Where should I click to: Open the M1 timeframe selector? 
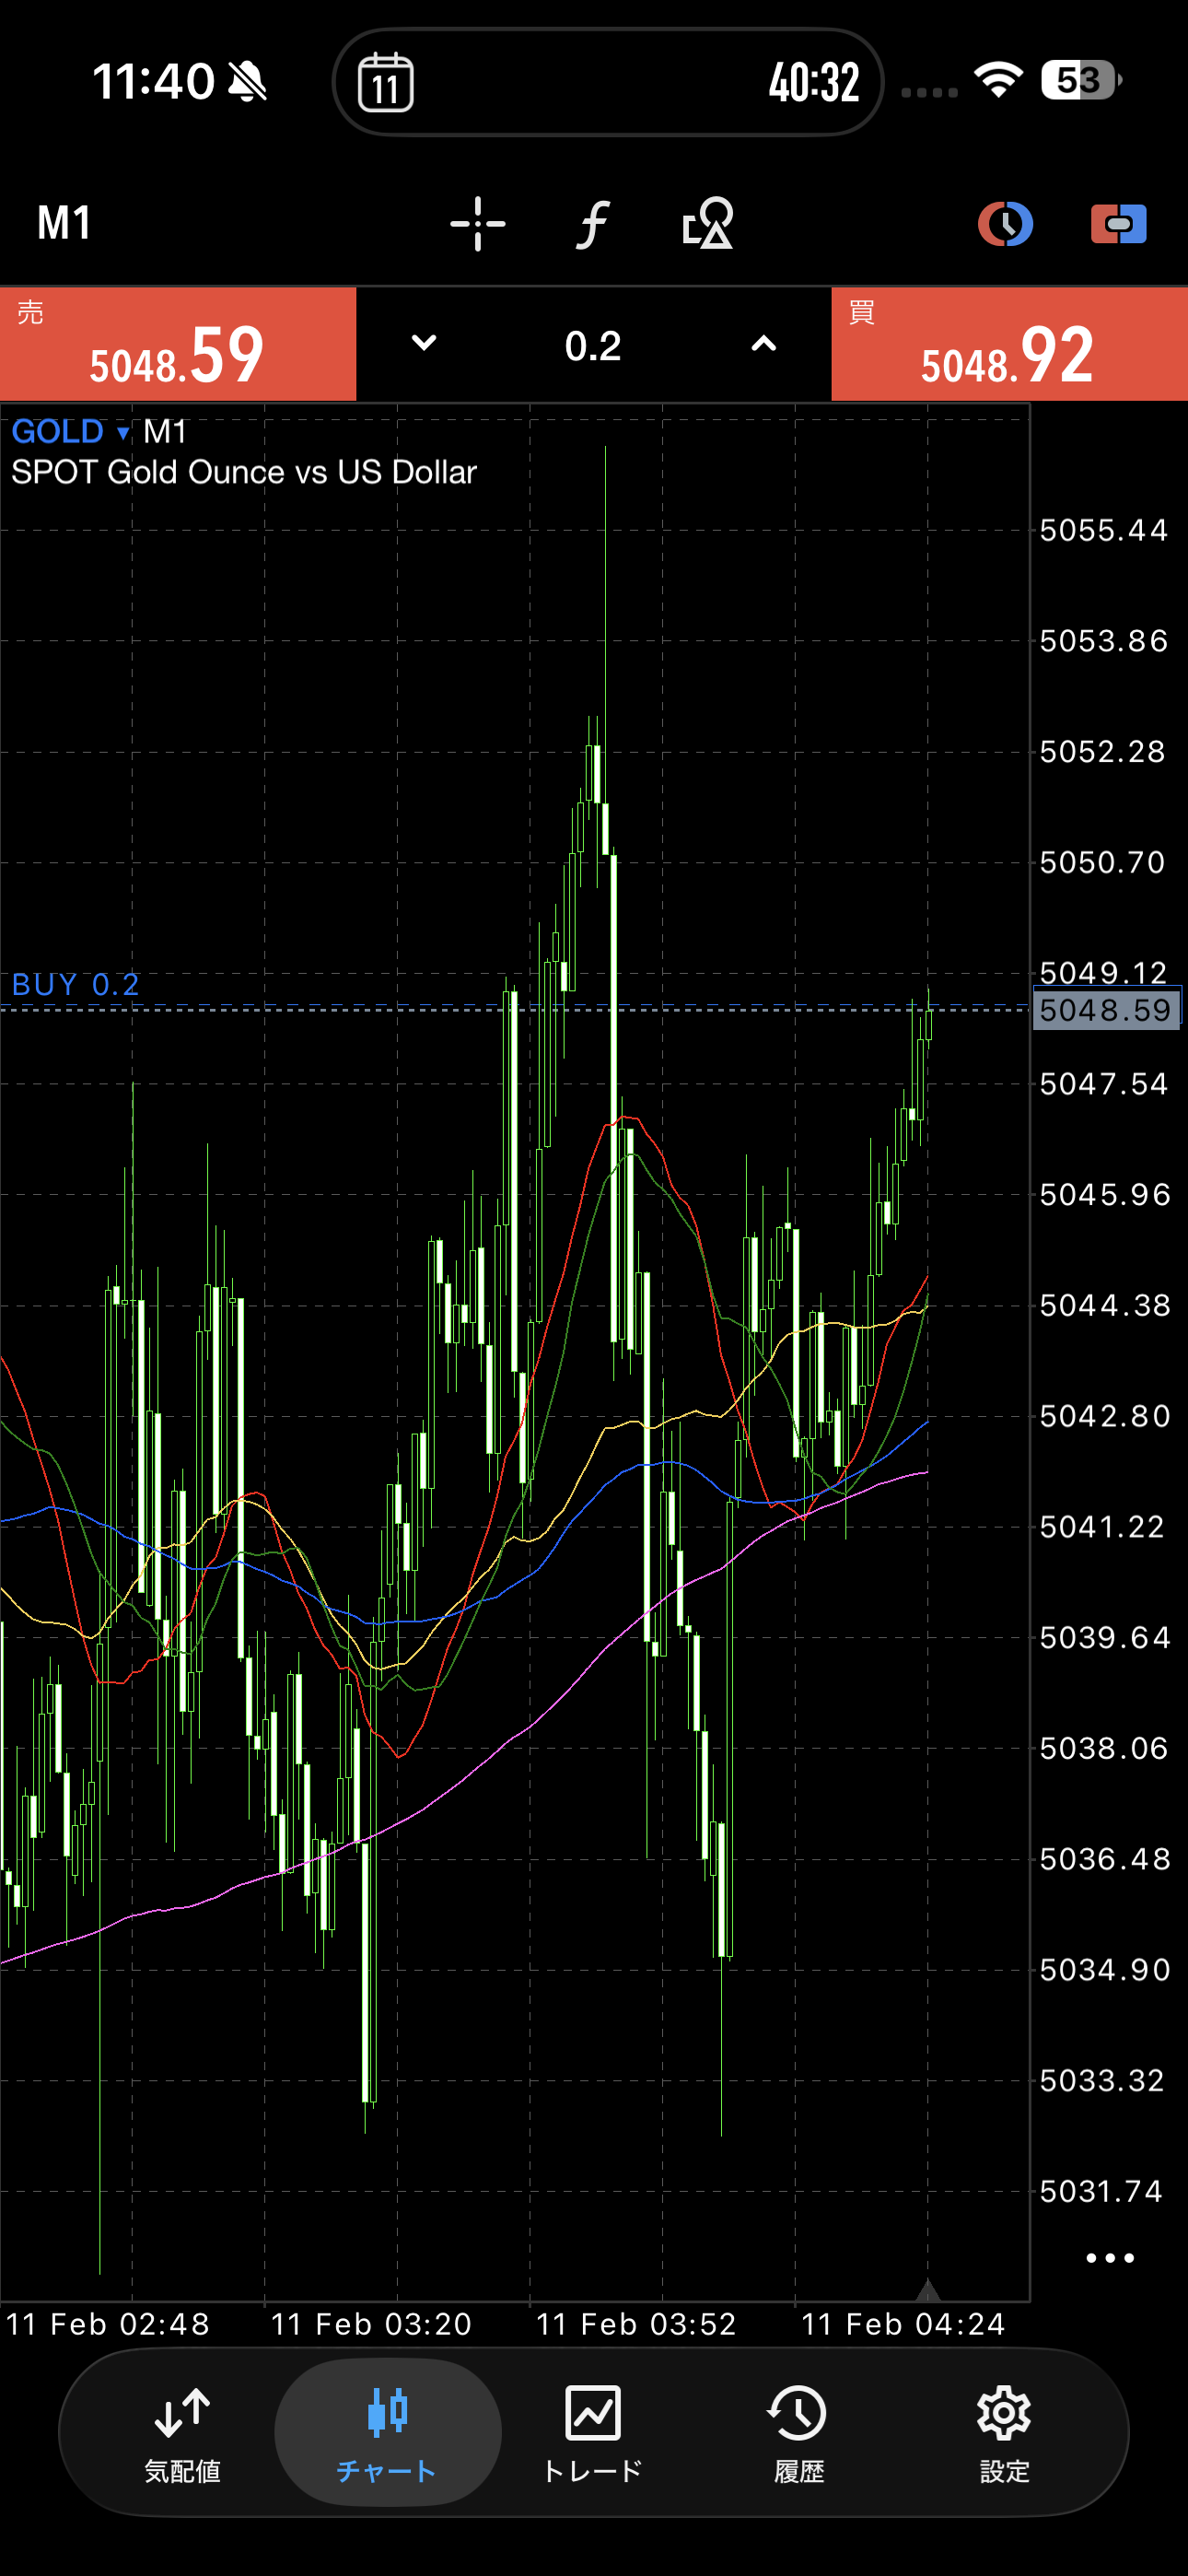point(65,223)
